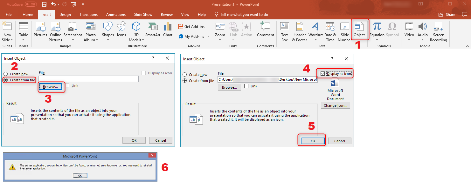Click OK in the Microsoft PowerPoint error dialog

[x=80, y=175]
